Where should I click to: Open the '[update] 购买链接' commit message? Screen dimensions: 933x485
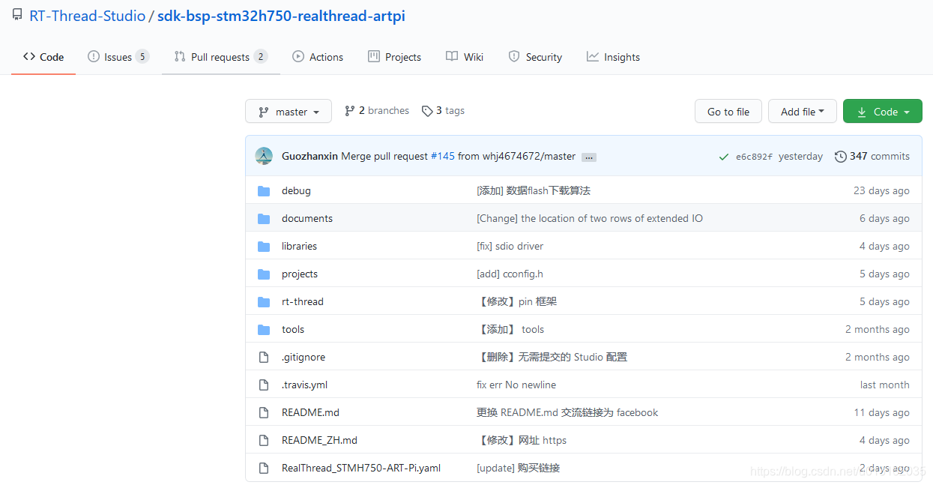pyautogui.click(x=519, y=469)
